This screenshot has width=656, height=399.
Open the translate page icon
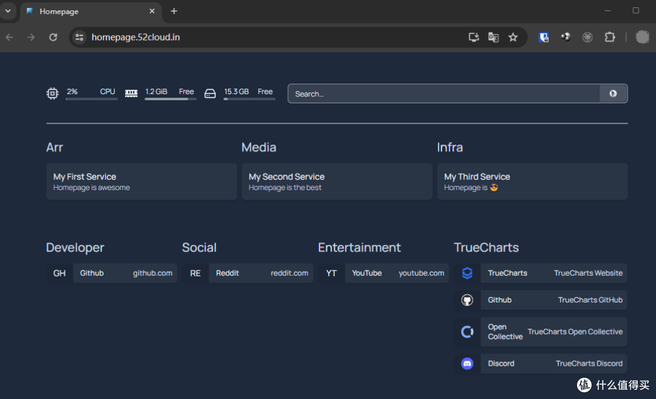click(493, 37)
